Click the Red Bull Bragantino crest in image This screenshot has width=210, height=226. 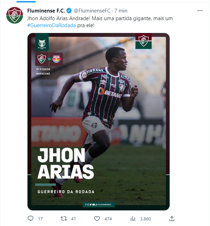click(x=56, y=59)
